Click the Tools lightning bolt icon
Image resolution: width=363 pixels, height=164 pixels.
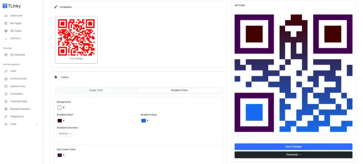click(x=6, y=124)
